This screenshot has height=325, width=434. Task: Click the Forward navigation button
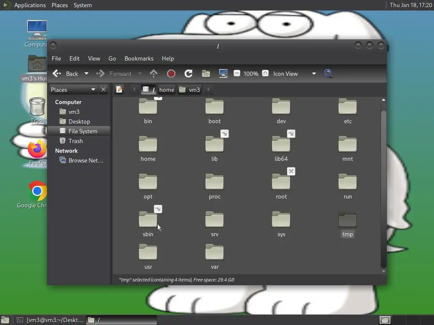click(x=114, y=74)
